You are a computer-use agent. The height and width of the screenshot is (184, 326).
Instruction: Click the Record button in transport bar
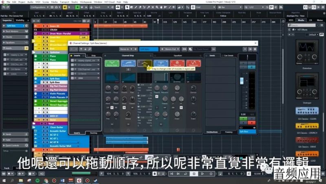pyautogui.click(x=211, y=173)
